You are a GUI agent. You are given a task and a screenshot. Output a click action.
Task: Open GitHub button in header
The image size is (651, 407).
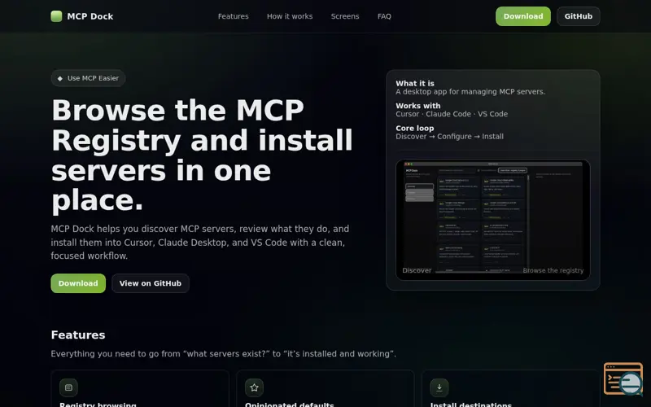tap(579, 16)
